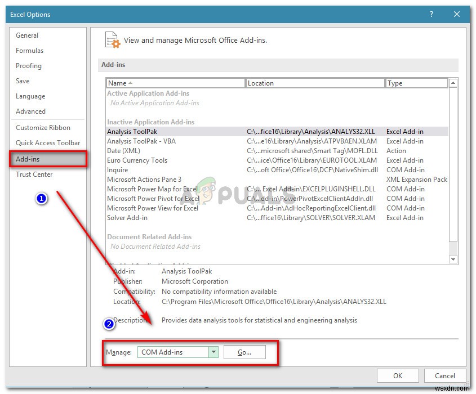
Task: Open the Manage dropdown menu
Action: tap(213, 352)
